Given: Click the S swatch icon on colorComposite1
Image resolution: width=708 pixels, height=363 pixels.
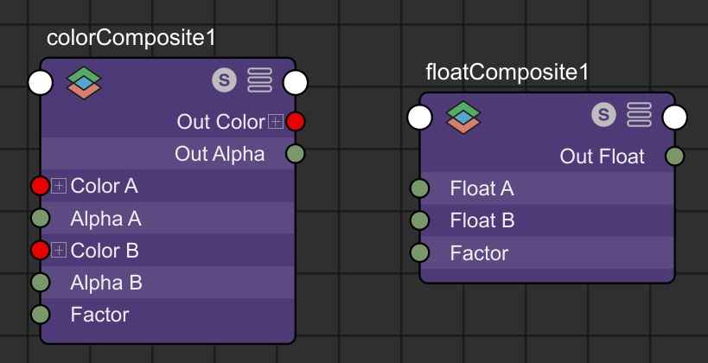Looking at the screenshot, I should point(225,80).
